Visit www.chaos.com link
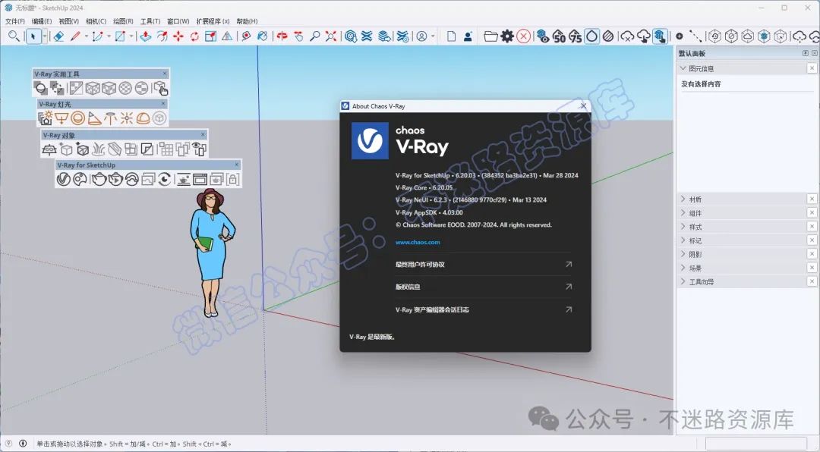Image resolution: width=820 pixels, height=452 pixels. click(x=418, y=243)
